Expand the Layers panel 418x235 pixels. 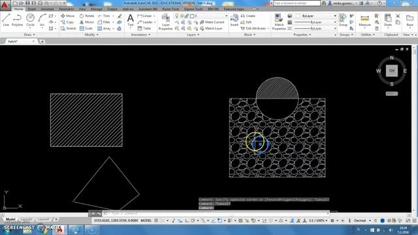pos(193,35)
